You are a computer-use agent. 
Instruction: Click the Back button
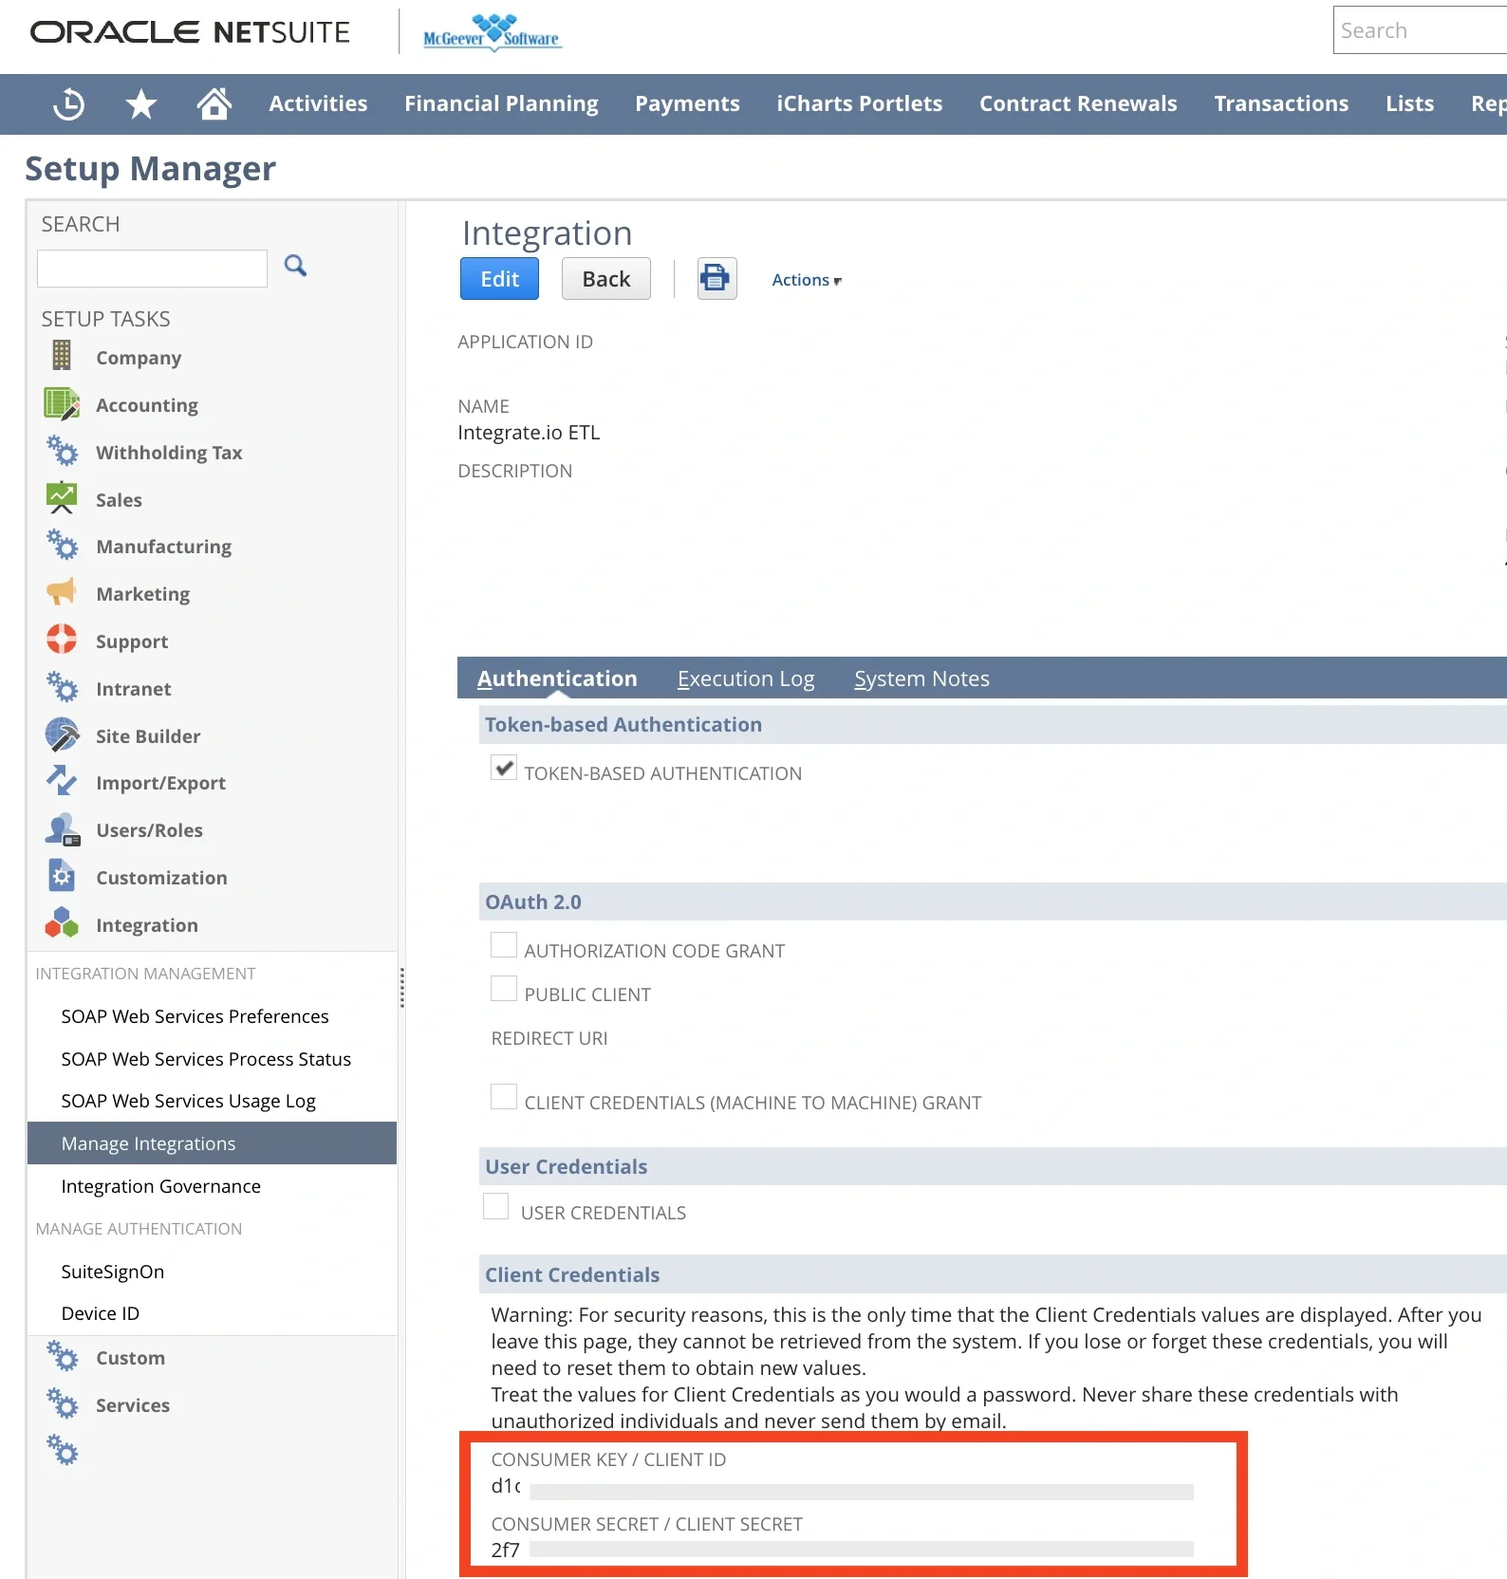pyautogui.click(x=605, y=278)
